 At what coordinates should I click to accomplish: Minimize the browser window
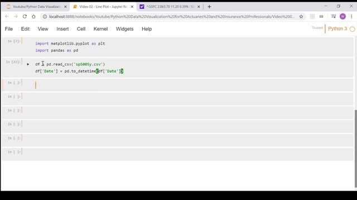(326, 6)
